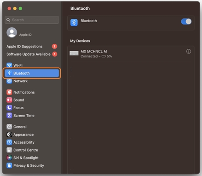The image size is (202, 176).
Task: Open Appearance icon in sidebar
Action: click(x=9, y=135)
